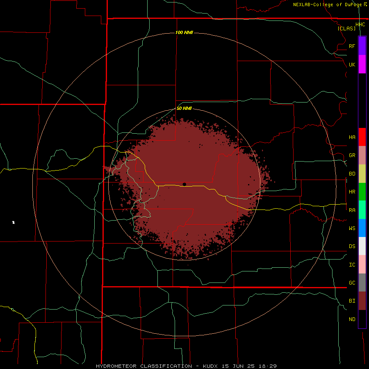Click the 100 NMI range ring label
Screen dimensions: 369x369
click(184, 32)
